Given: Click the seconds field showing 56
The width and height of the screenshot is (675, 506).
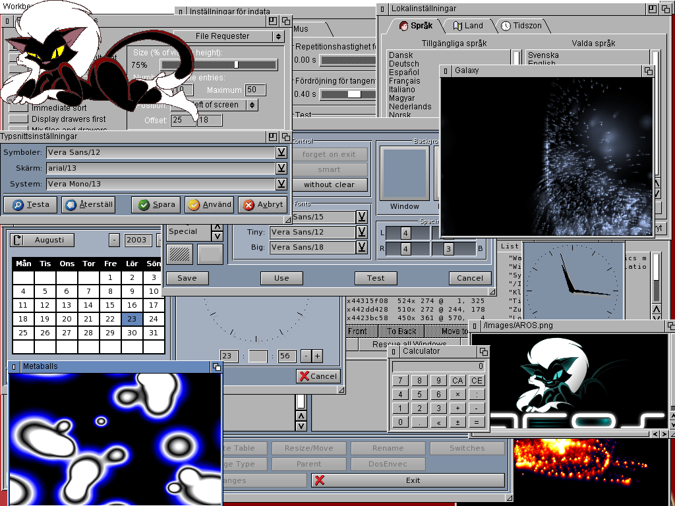Looking at the screenshot, I should (286, 356).
